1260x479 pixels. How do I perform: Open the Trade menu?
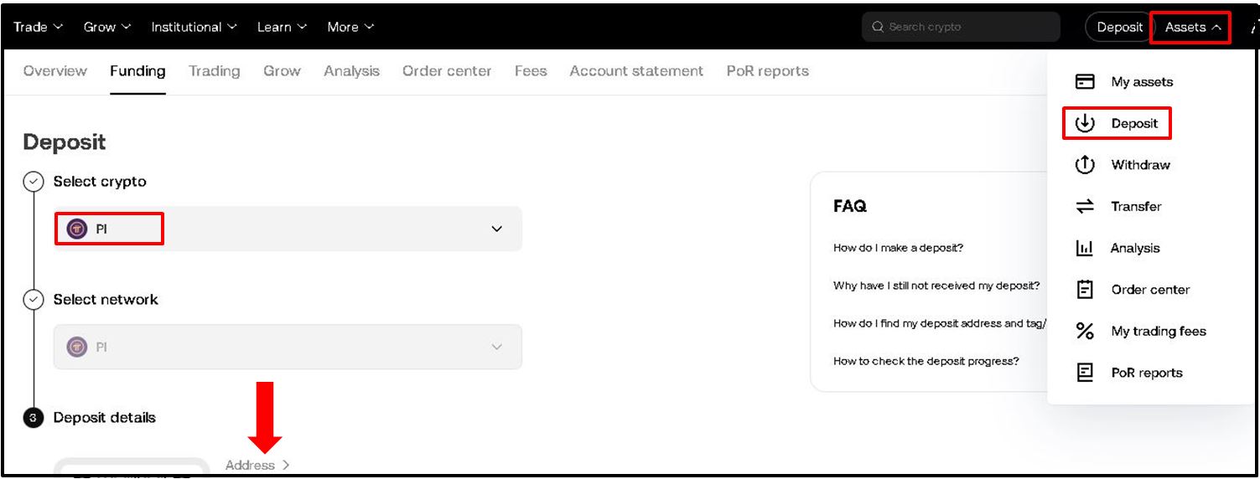tap(38, 27)
